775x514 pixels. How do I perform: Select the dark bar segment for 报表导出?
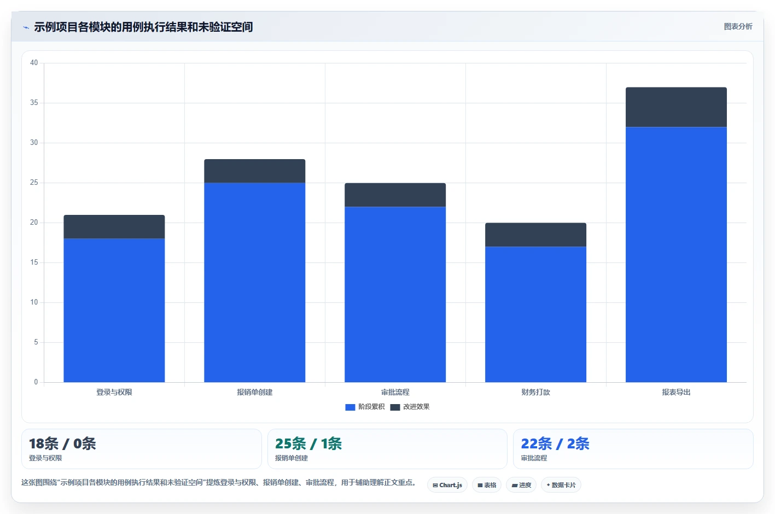pos(677,107)
